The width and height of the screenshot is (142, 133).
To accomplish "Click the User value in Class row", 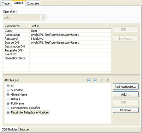I will tap(34, 31).
